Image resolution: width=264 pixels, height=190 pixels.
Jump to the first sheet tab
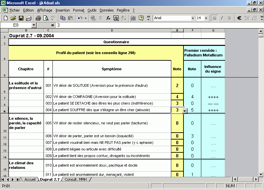(3, 179)
